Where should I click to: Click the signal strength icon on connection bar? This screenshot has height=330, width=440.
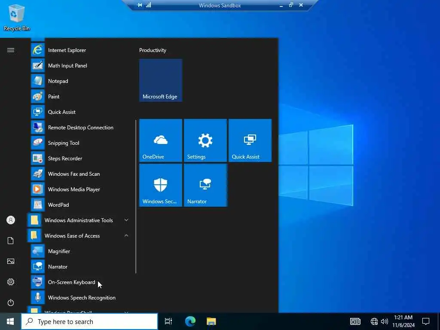(148, 5)
